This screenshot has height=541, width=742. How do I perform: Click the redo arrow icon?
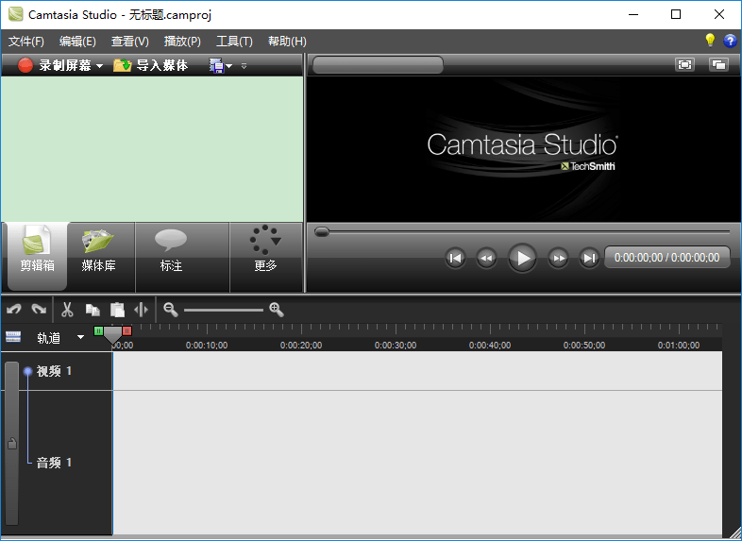pyautogui.click(x=39, y=310)
